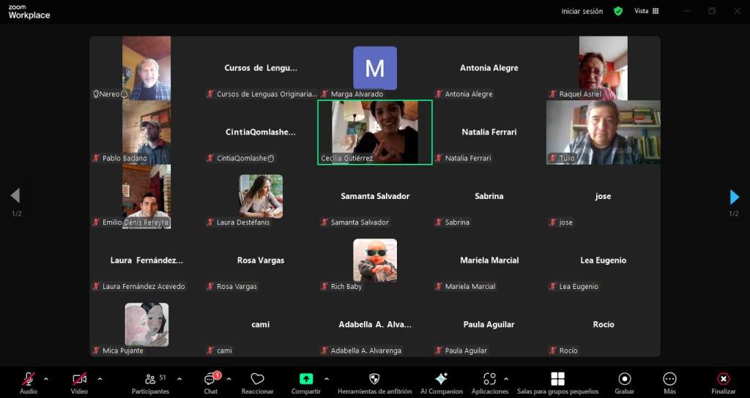Start camera with the Video button
This screenshot has width=750, height=398.
(79, 380)
